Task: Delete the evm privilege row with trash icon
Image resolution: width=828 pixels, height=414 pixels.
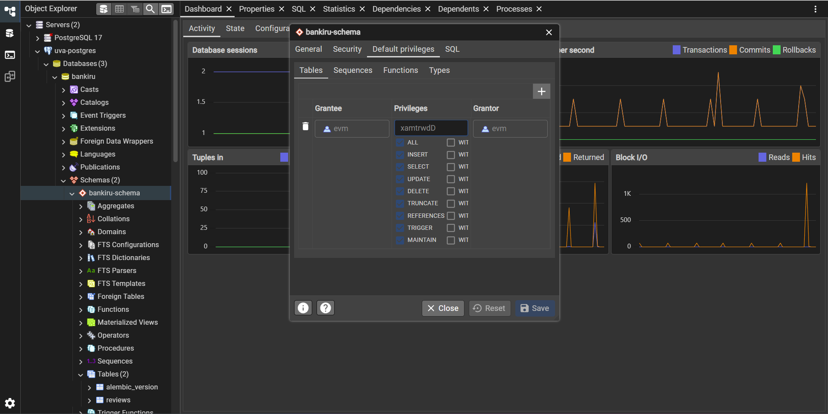Action: (305, 126)
